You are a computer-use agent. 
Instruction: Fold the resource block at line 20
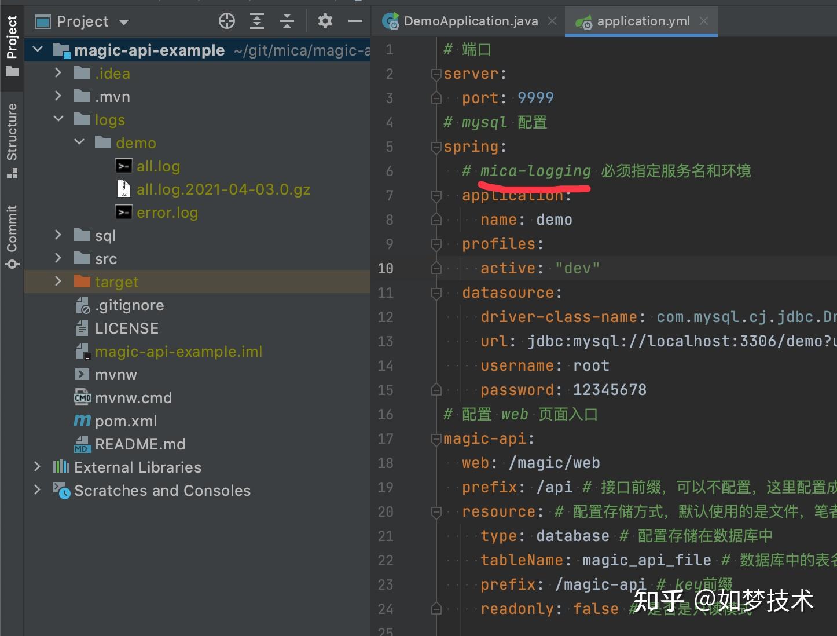point(436,511)
